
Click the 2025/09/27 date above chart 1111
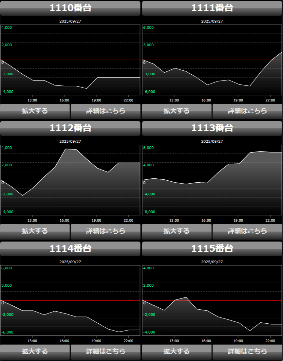point(212,21)
